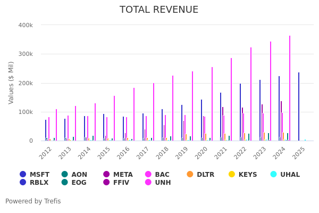Toggle the EOG series label in legend

pos(79,183)
